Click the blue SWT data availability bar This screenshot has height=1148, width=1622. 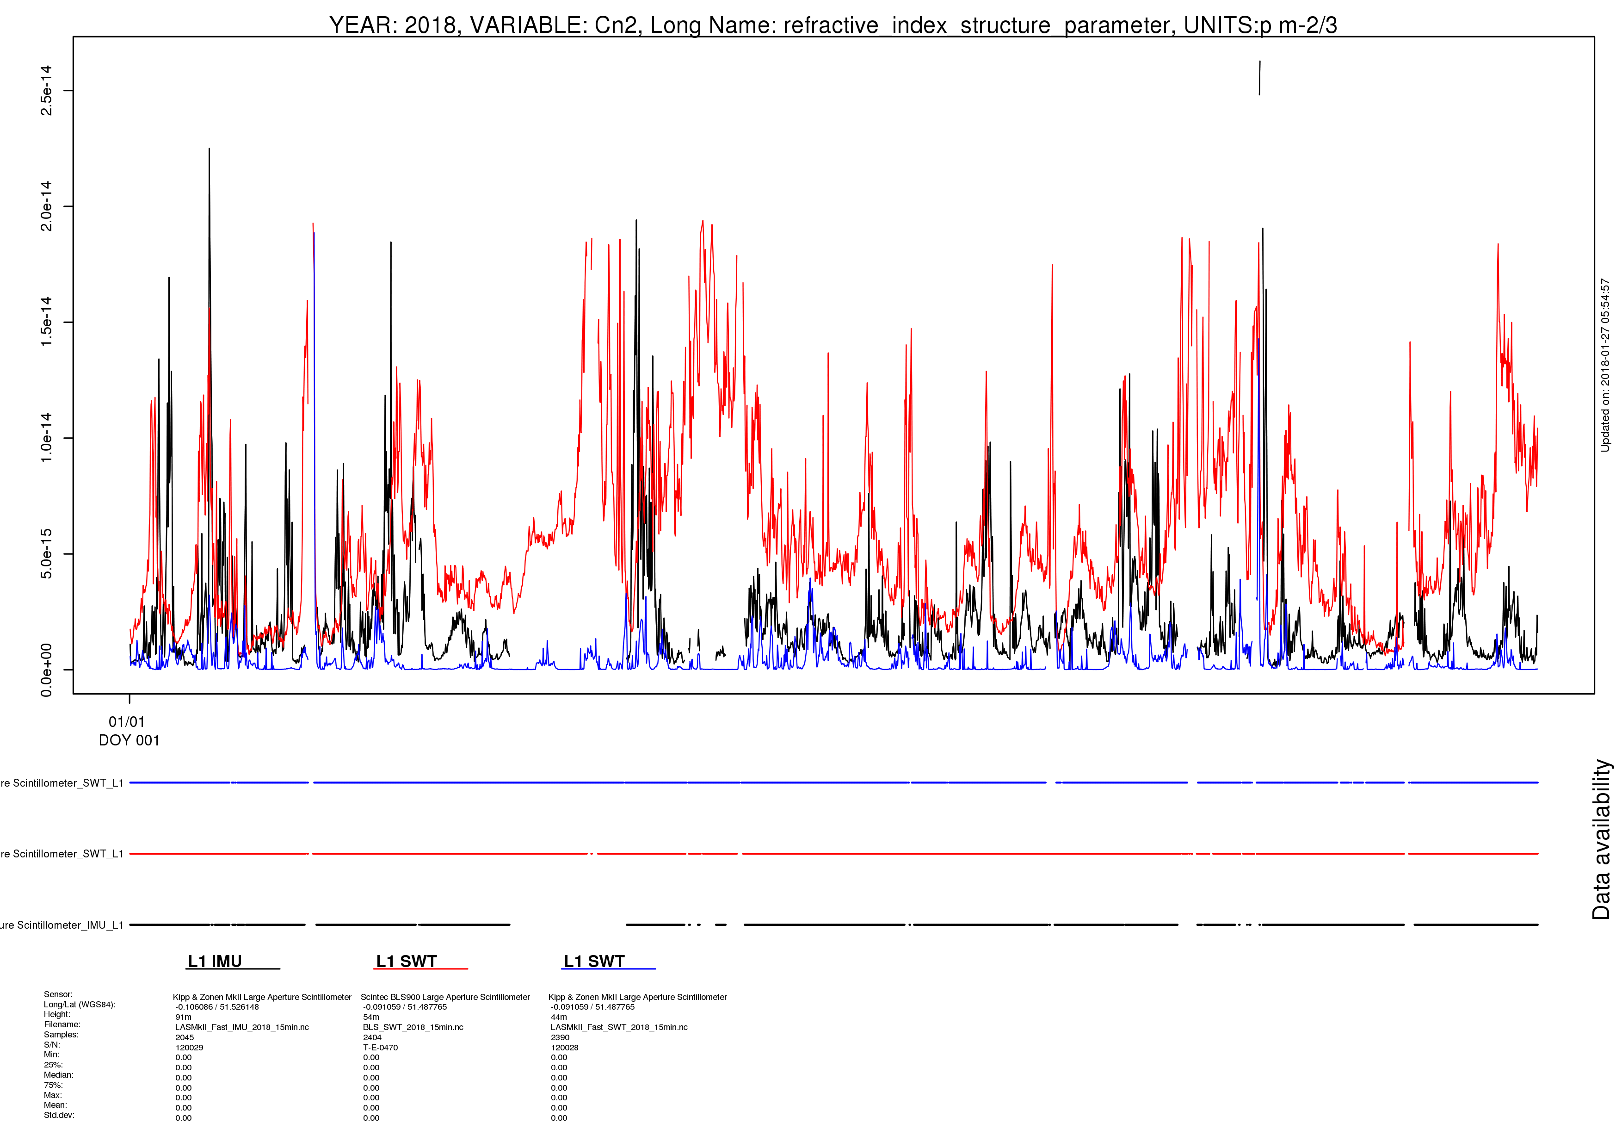[x=833, y=782]
